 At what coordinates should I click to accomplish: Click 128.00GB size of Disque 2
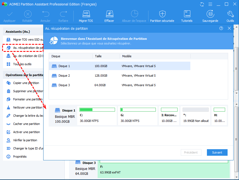(101, 76)
